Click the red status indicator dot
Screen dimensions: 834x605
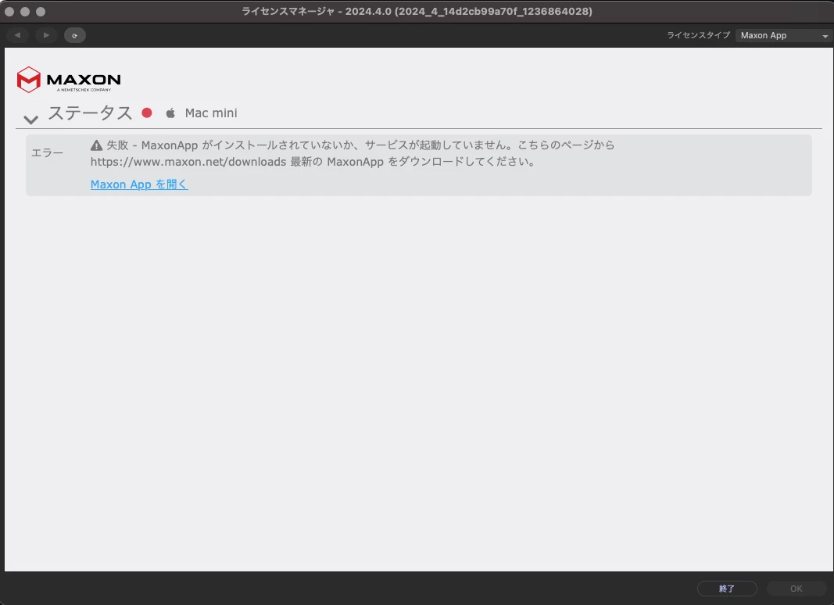click(147, 113)
